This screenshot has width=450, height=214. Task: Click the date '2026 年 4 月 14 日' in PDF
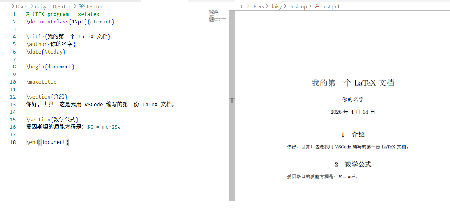[353, 112]
